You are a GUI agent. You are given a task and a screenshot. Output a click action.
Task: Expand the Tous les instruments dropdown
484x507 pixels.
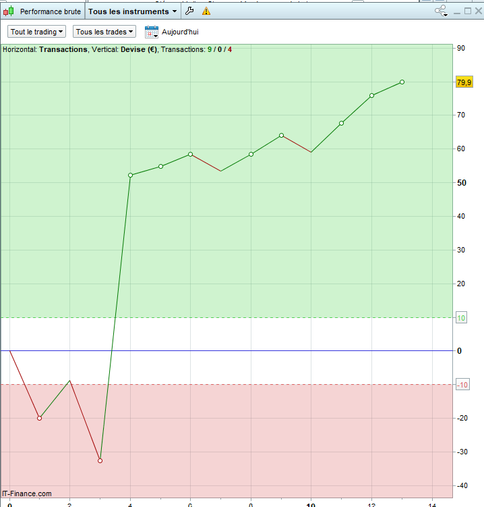click(132, 11)
